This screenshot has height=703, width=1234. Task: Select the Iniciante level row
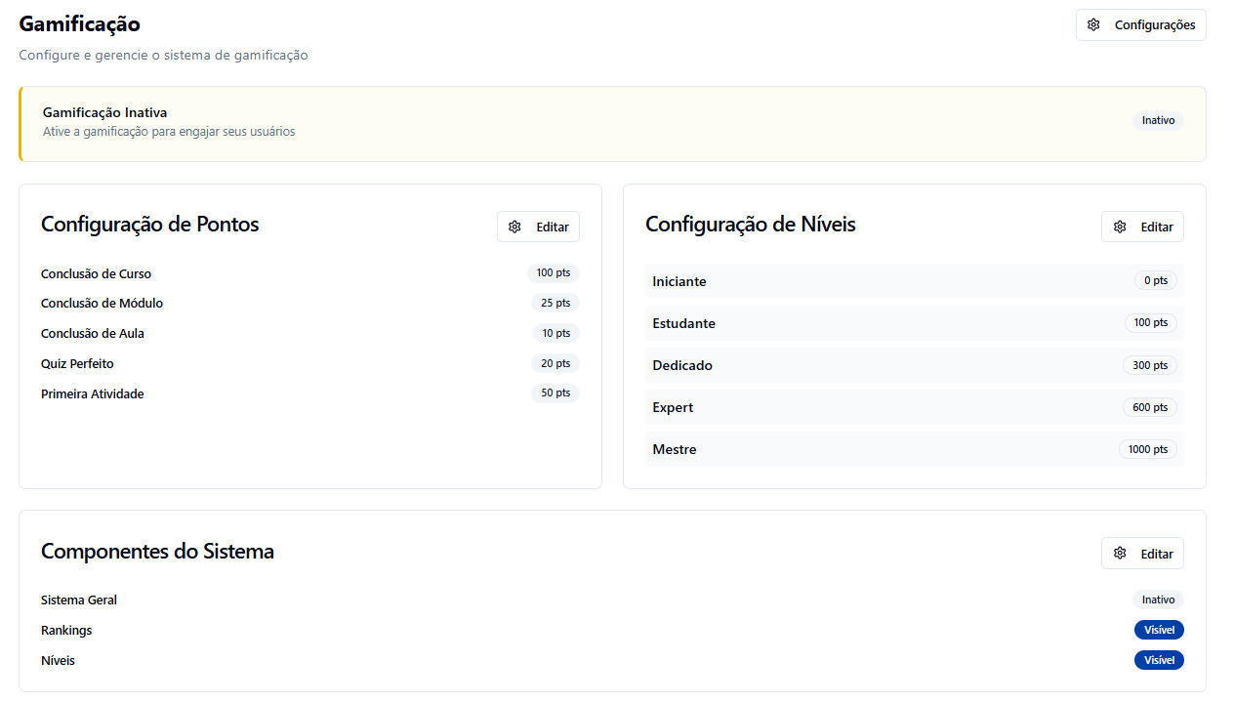point(914,281)
